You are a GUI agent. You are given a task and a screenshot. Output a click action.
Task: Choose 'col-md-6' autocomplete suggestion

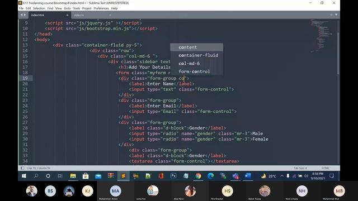coord(196,63)
